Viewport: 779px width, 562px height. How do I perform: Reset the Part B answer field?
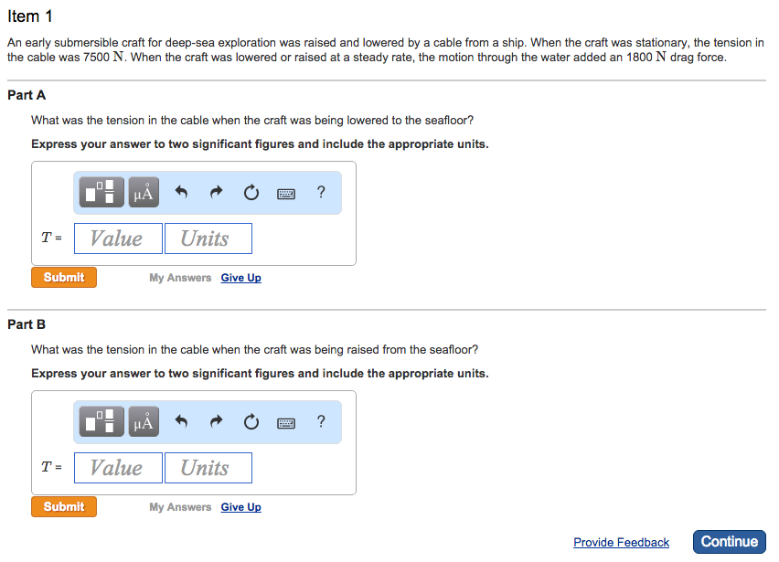pyautogui.click(x=251, y=421)
